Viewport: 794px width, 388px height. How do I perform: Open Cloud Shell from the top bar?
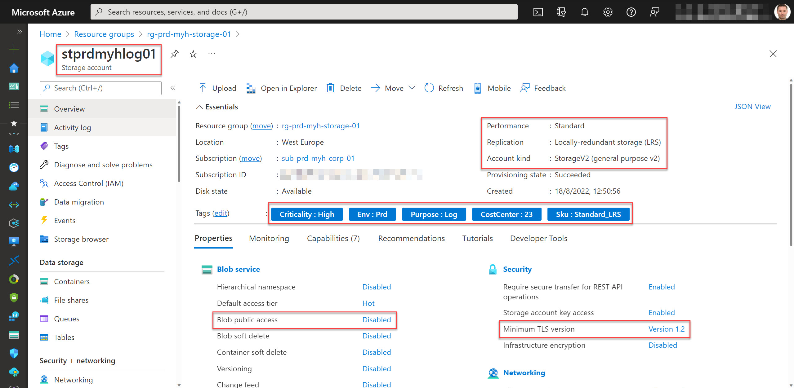click(x=538, y=12)
